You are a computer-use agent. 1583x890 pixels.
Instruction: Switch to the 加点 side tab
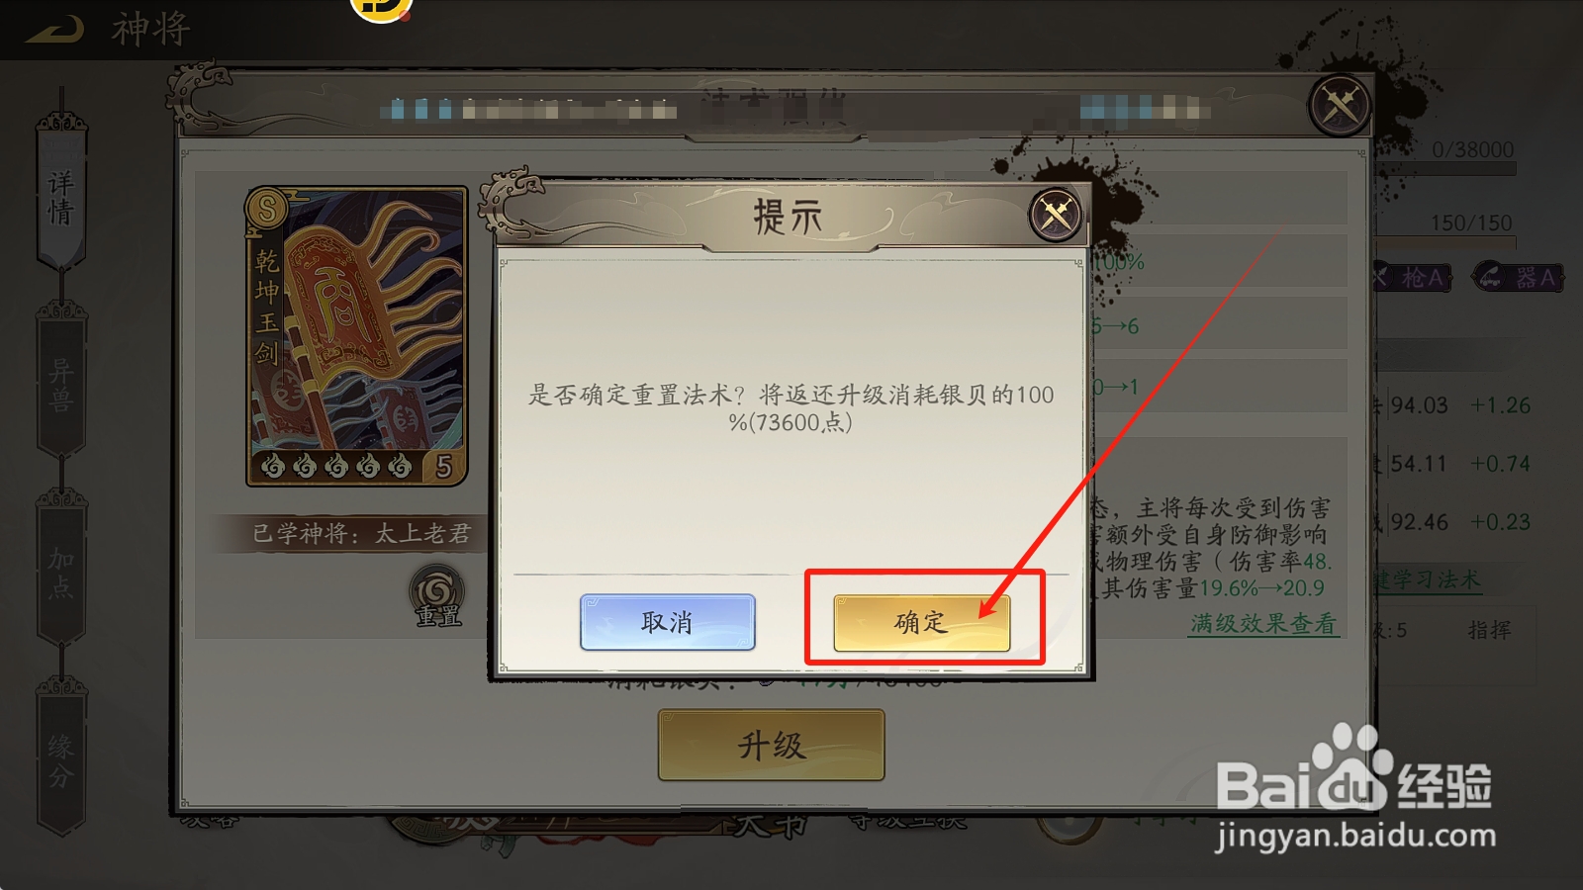pos(61,571)
